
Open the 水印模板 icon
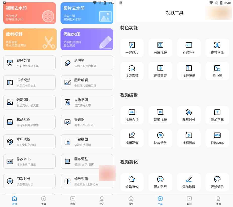pyautogui.click(x=10, y=142)
